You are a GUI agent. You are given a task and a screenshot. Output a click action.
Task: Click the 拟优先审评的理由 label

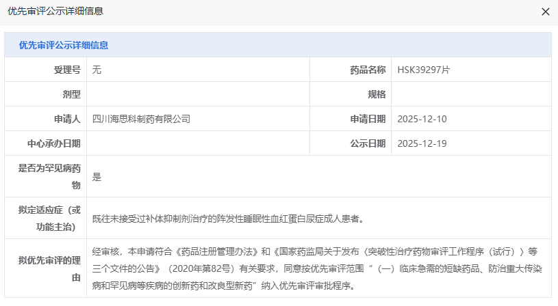(x=49, y=268)
